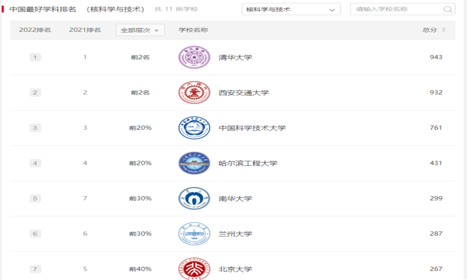Viewport: 467px width, 280px height.
Task: Click 前2名 level in 西安交通大学 row
Action: 140,93
